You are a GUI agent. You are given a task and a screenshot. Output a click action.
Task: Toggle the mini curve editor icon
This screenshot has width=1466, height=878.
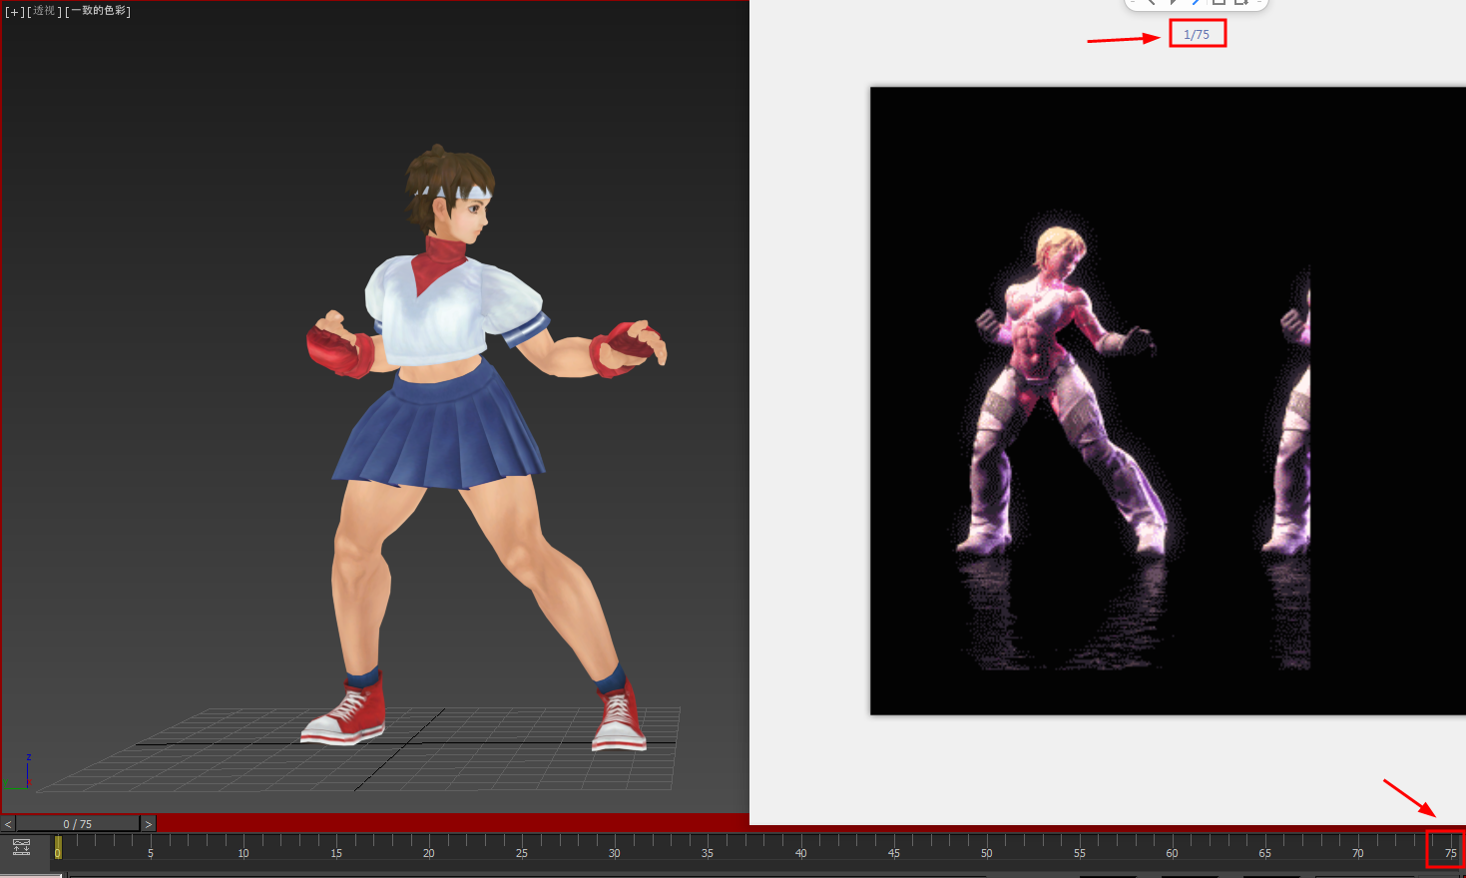[21, 847]
